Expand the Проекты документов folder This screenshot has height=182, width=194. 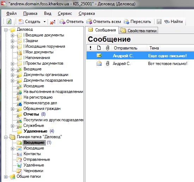click(12, 64)
